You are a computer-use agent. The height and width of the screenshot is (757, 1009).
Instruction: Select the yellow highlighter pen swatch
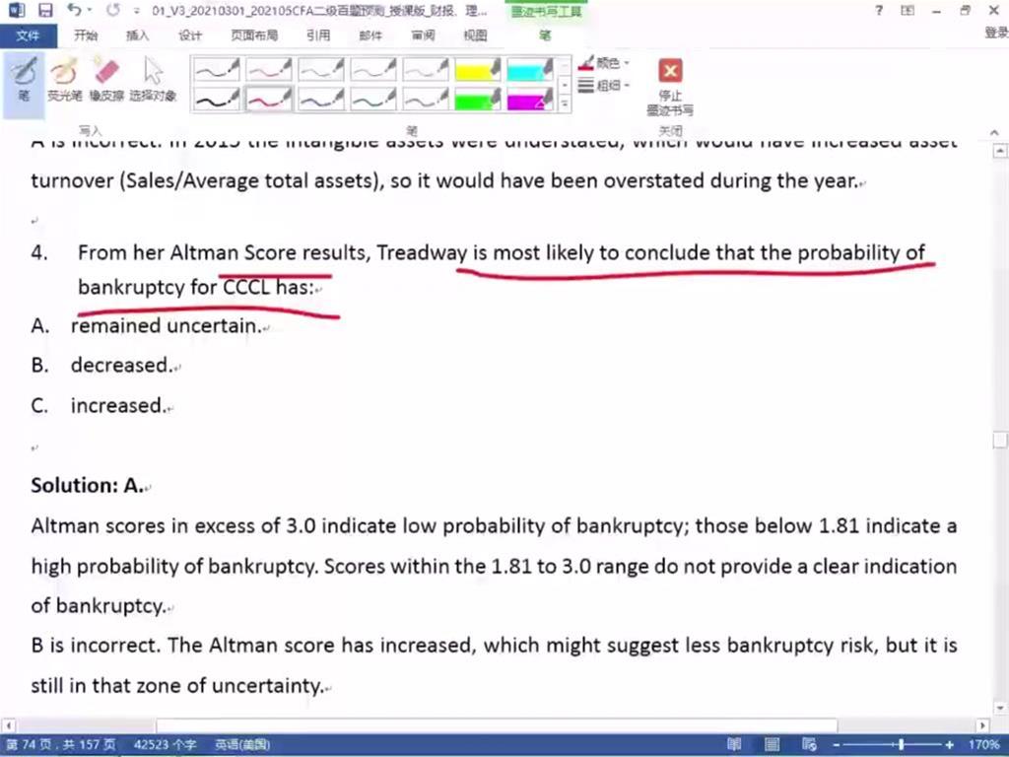tap(478, 70)
